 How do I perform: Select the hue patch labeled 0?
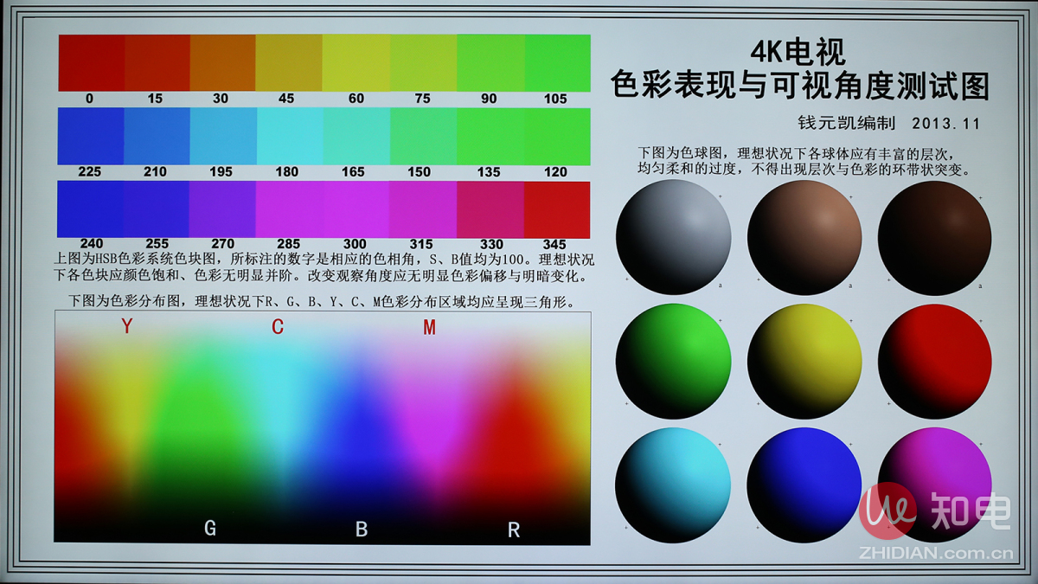(90, 63)
